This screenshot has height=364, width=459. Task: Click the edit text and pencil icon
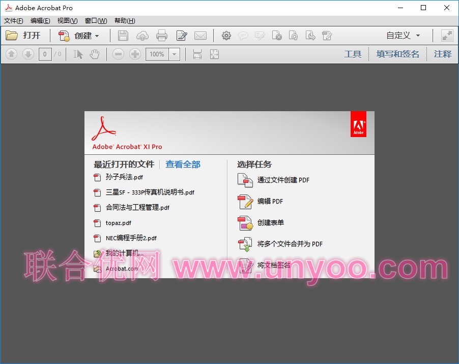[x=182, y=36]
